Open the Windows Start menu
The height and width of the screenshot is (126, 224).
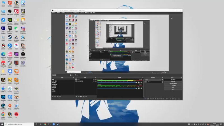[x=2, y=124]
